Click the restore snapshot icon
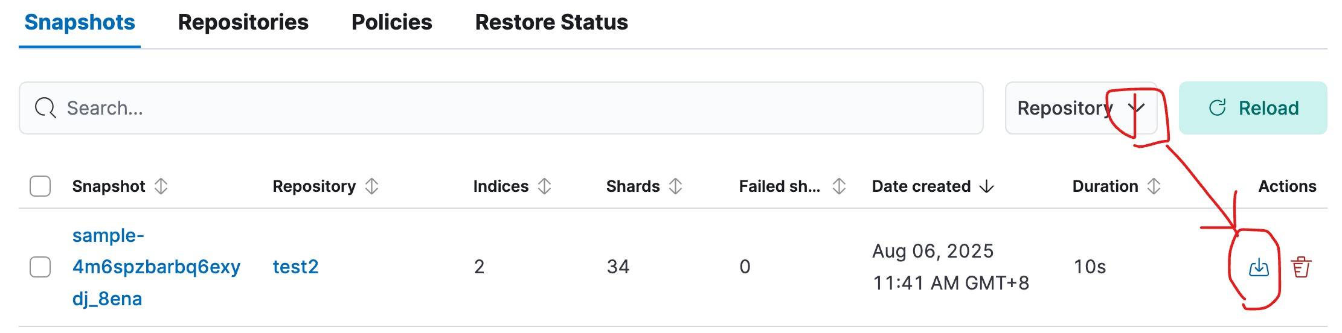Viewport: 1342px width, 333px height. [1259, 267]
